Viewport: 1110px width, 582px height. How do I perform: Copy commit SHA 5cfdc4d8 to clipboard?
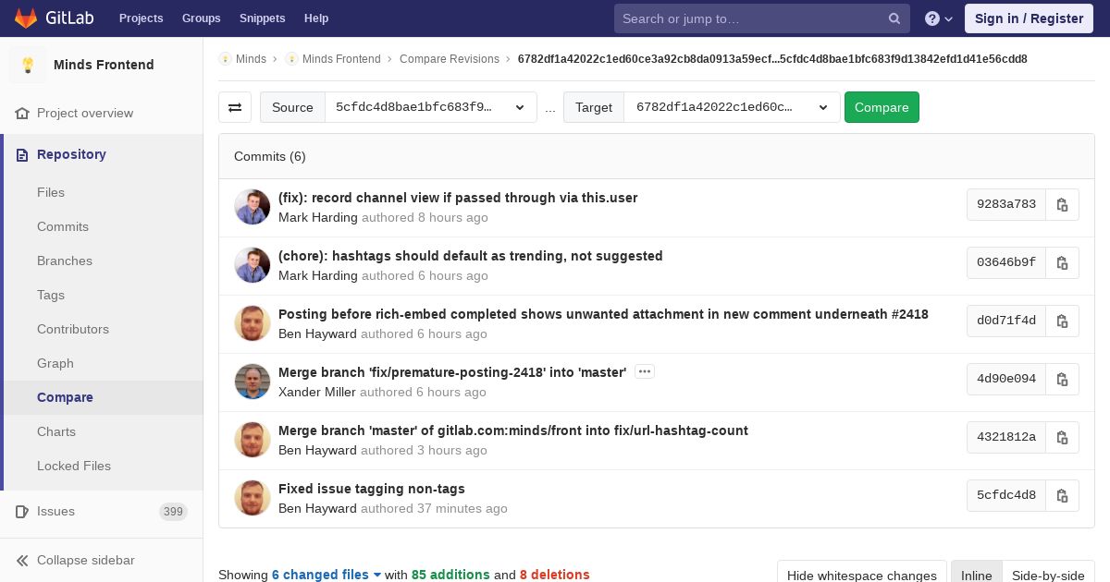point(1062,495)
